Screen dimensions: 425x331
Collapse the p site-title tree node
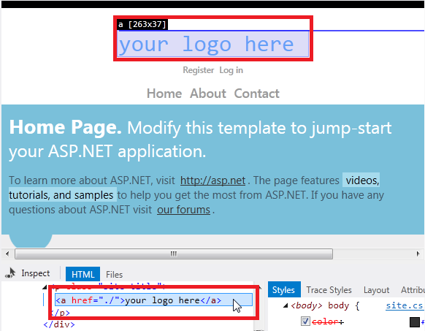coord(45,287)
